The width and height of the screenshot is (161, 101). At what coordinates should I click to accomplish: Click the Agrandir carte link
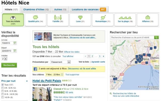click(98, 62)
